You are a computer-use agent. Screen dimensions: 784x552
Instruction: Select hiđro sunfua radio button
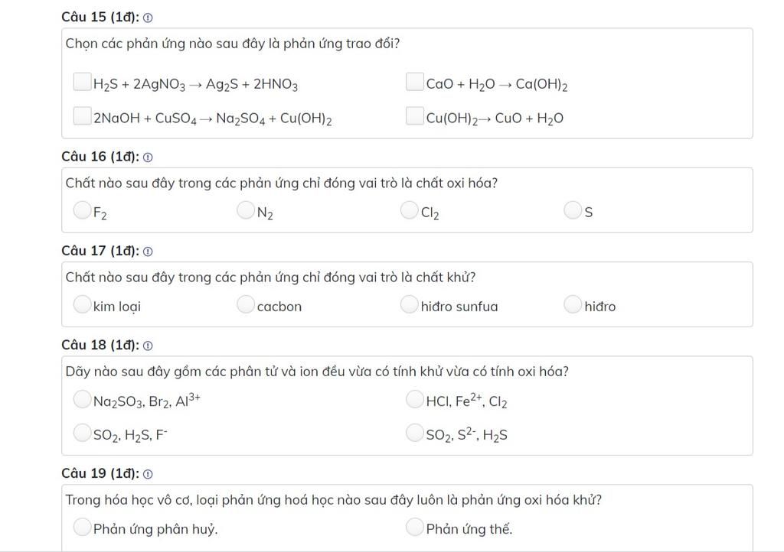pyautogui.click(x=409, y=304)
